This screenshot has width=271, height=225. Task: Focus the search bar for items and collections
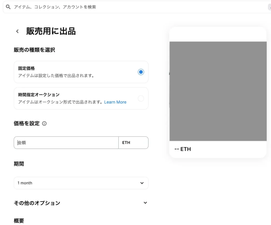click(x=132, y=7)
